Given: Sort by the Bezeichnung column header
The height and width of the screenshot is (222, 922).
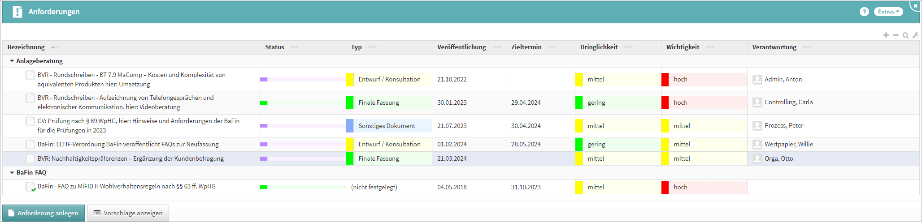Looking at the screenshot, I should (26, 47).
